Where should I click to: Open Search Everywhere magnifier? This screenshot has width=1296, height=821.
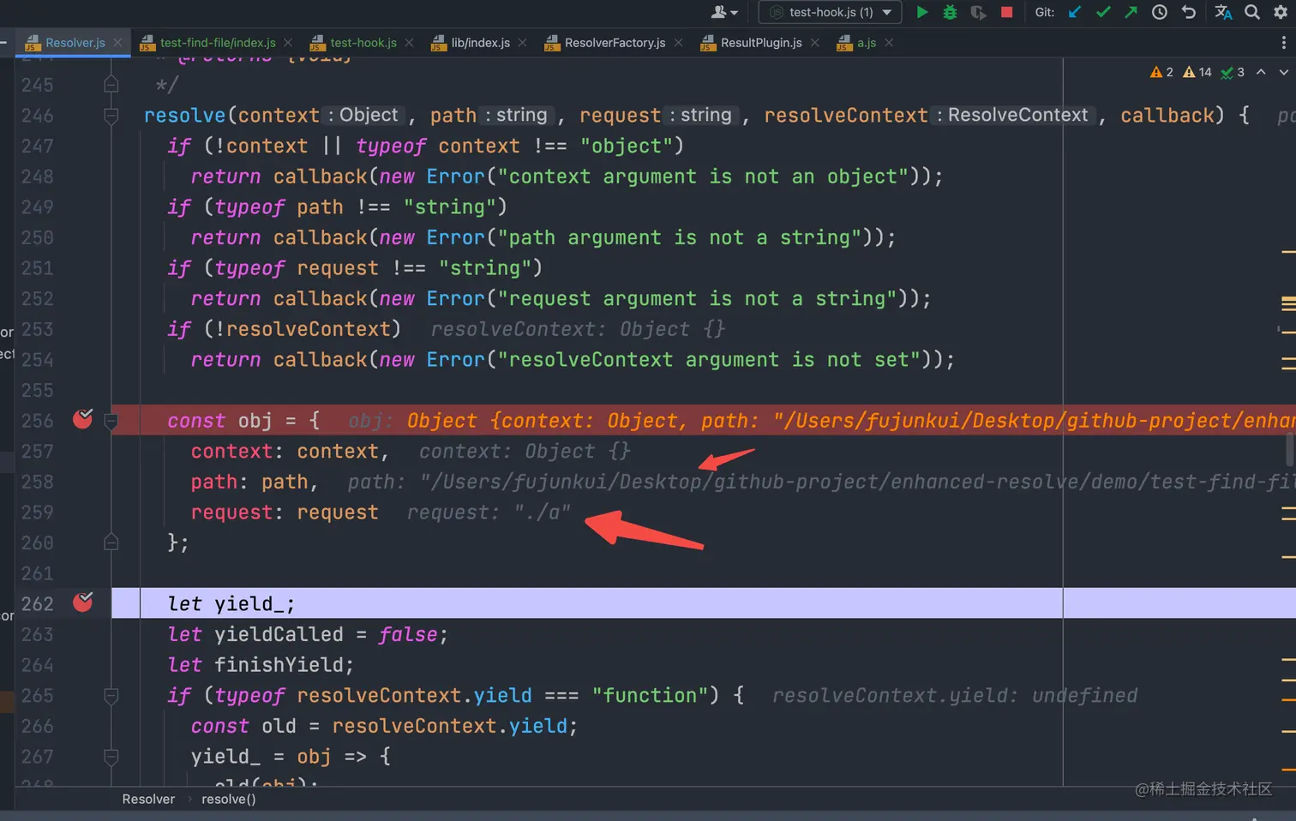1252,12
